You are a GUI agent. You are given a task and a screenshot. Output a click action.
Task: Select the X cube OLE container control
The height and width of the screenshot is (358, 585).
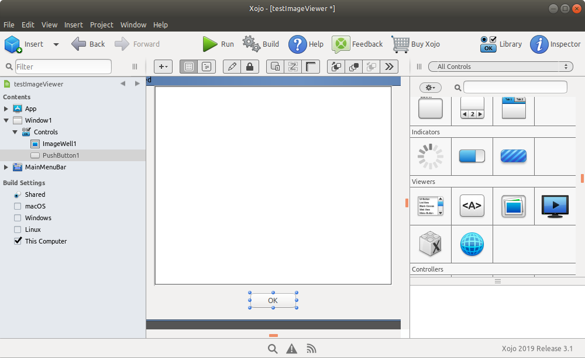tap(430, 244)
